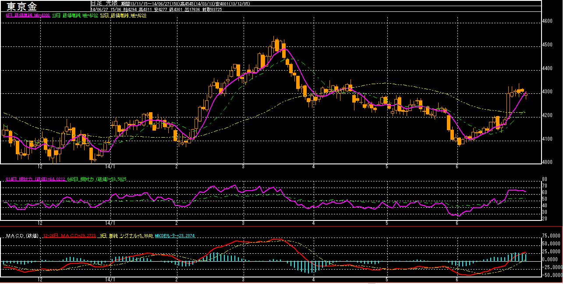This screenshot has width=563, height=284.
Task: Click the 4400 price axis label
Action: [x=547, y=68]
